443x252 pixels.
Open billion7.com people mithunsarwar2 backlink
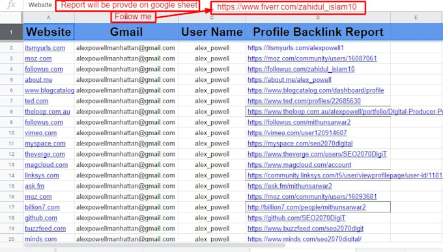click(x=307, y=208)
